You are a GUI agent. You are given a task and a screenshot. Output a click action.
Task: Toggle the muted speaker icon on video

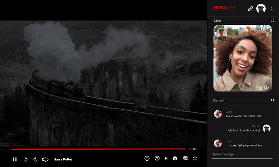coord(267,88)
